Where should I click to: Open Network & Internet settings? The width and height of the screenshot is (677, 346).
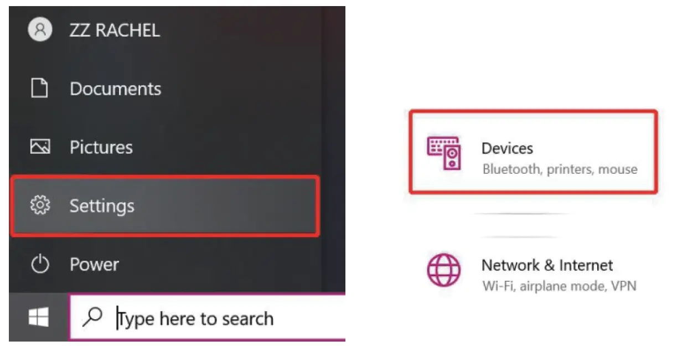tap(547, 265)
